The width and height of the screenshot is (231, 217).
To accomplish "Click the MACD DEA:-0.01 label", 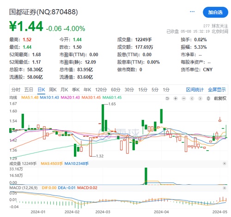I will [x=67, y=188].
